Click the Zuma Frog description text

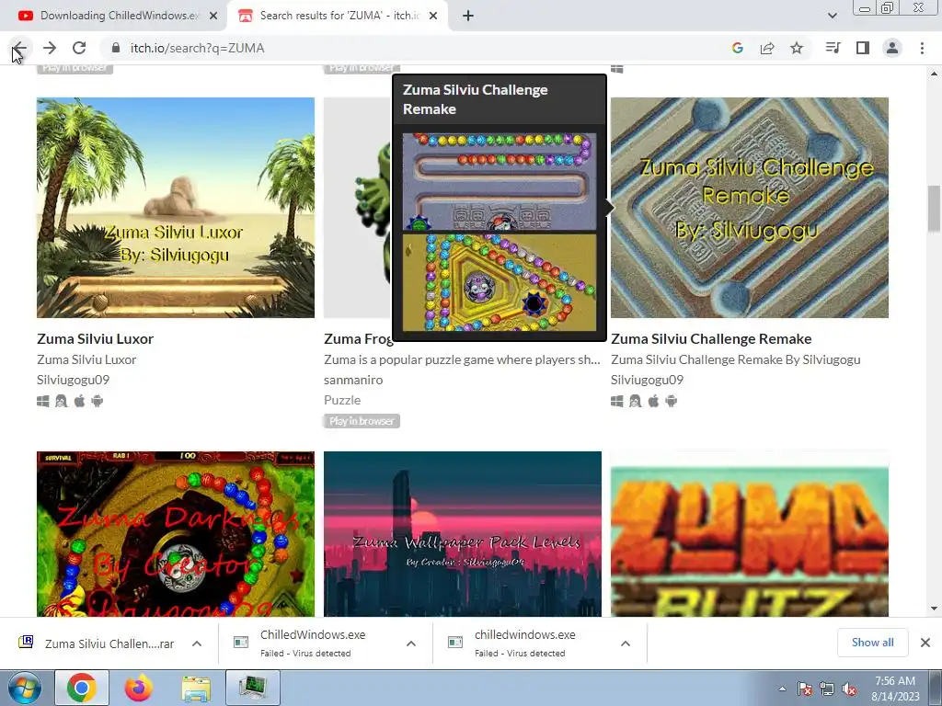coord(462,359)
